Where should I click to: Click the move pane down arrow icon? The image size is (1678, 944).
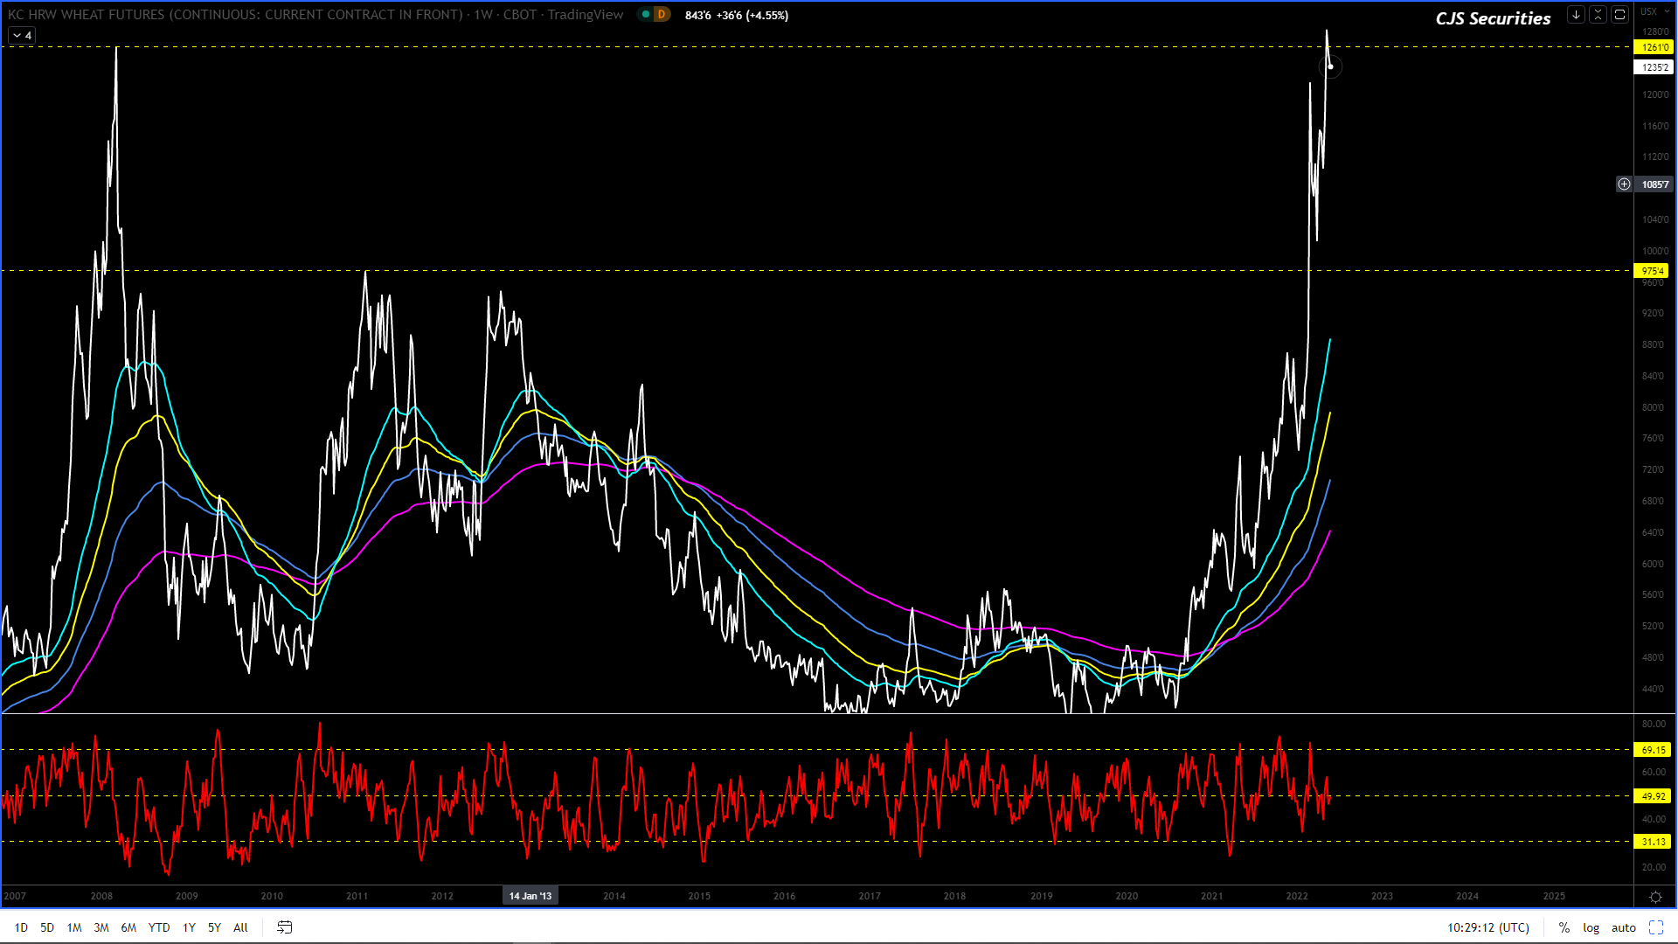click(1576, 15)
